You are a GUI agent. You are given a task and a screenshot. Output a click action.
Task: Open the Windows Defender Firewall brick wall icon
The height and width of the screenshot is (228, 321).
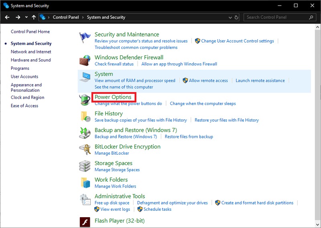[85, 60]
